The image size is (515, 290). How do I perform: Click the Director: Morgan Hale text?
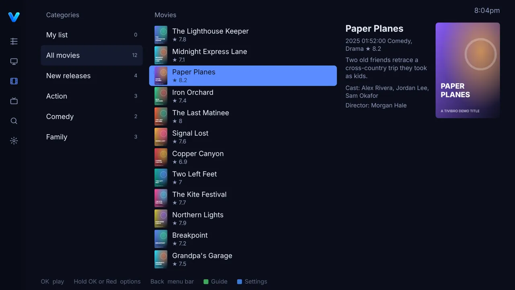coord(376,106)
